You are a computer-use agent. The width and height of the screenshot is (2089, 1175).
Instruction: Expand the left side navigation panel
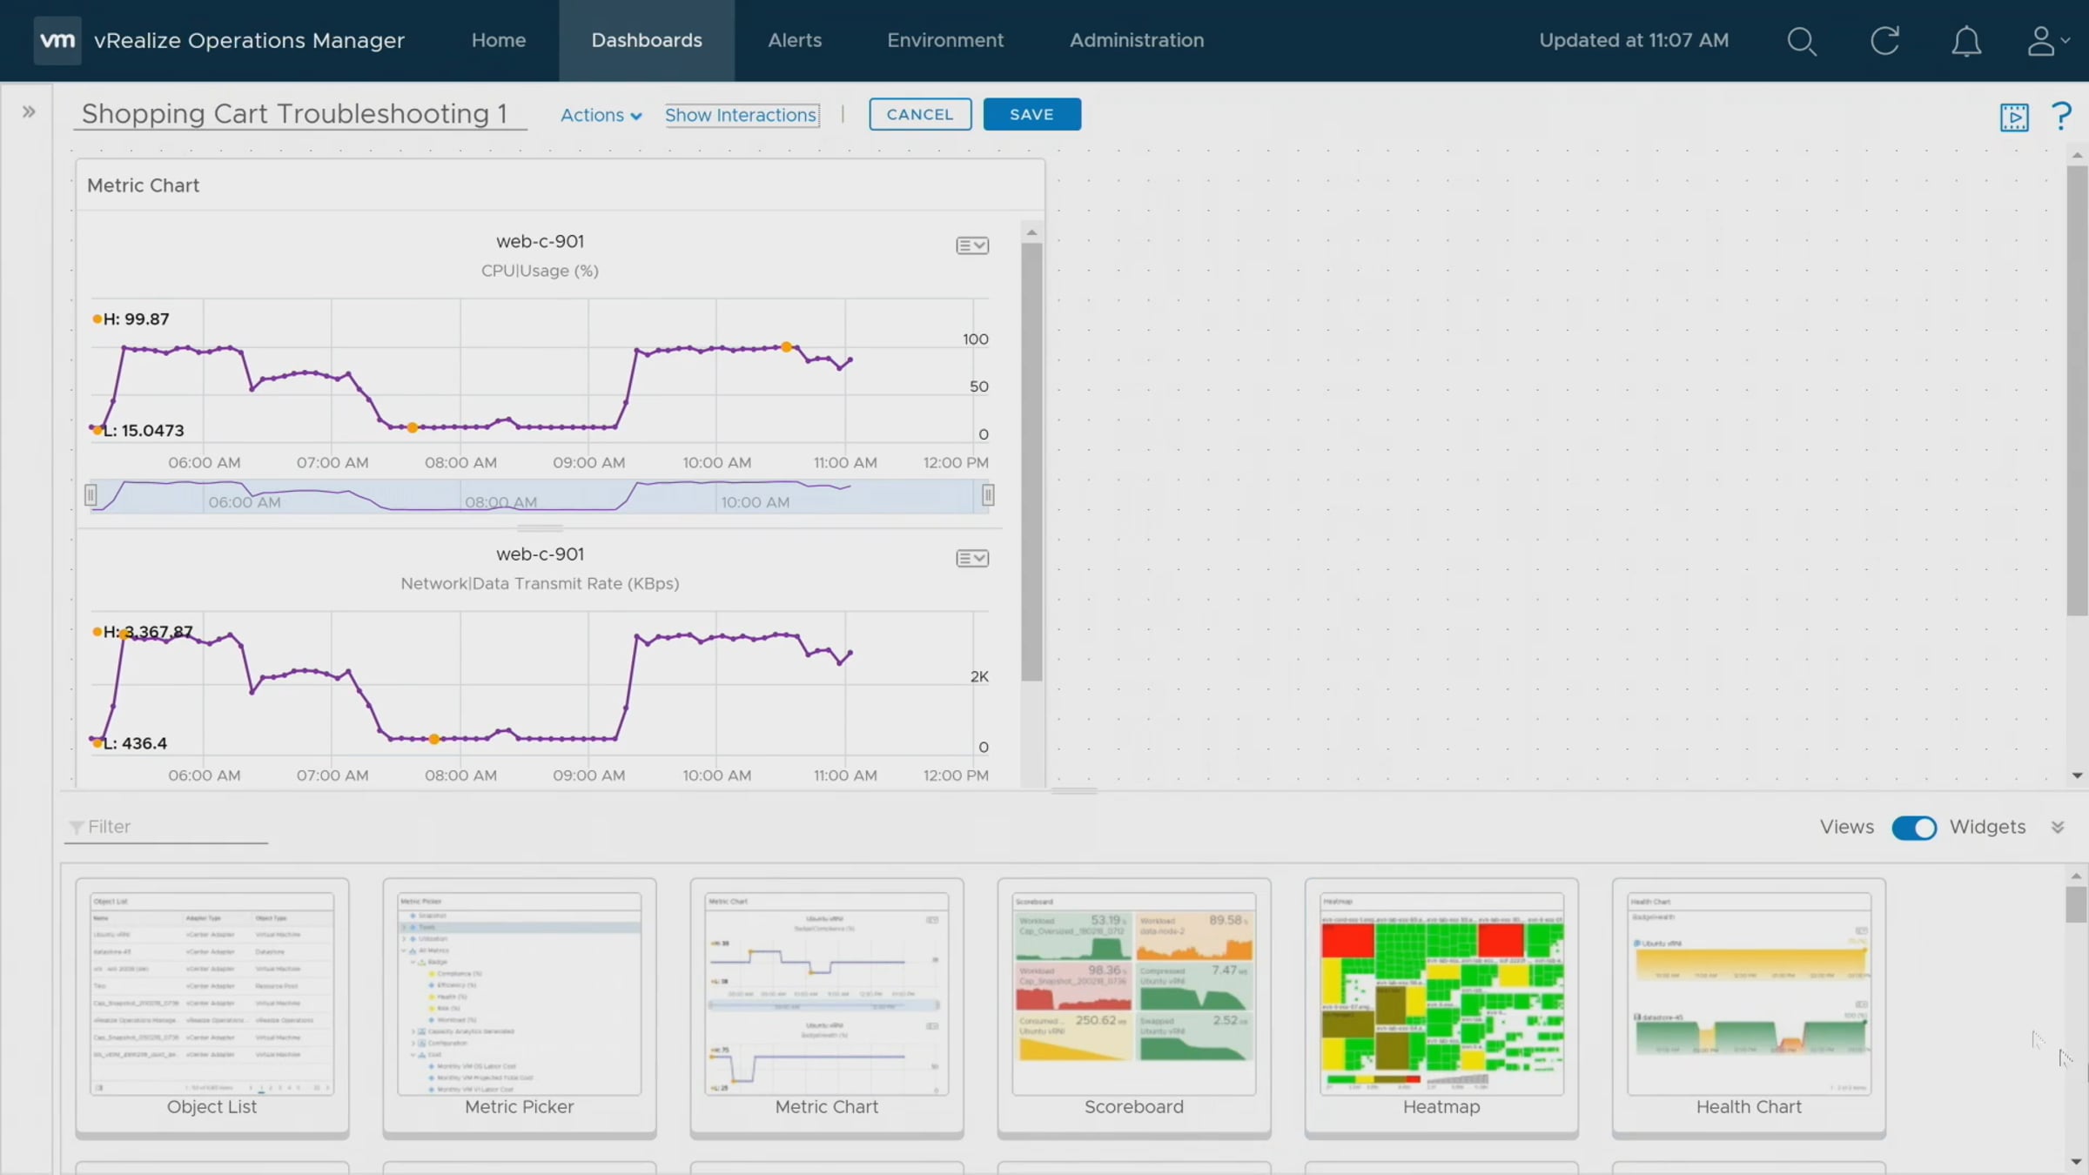(29, 111)
